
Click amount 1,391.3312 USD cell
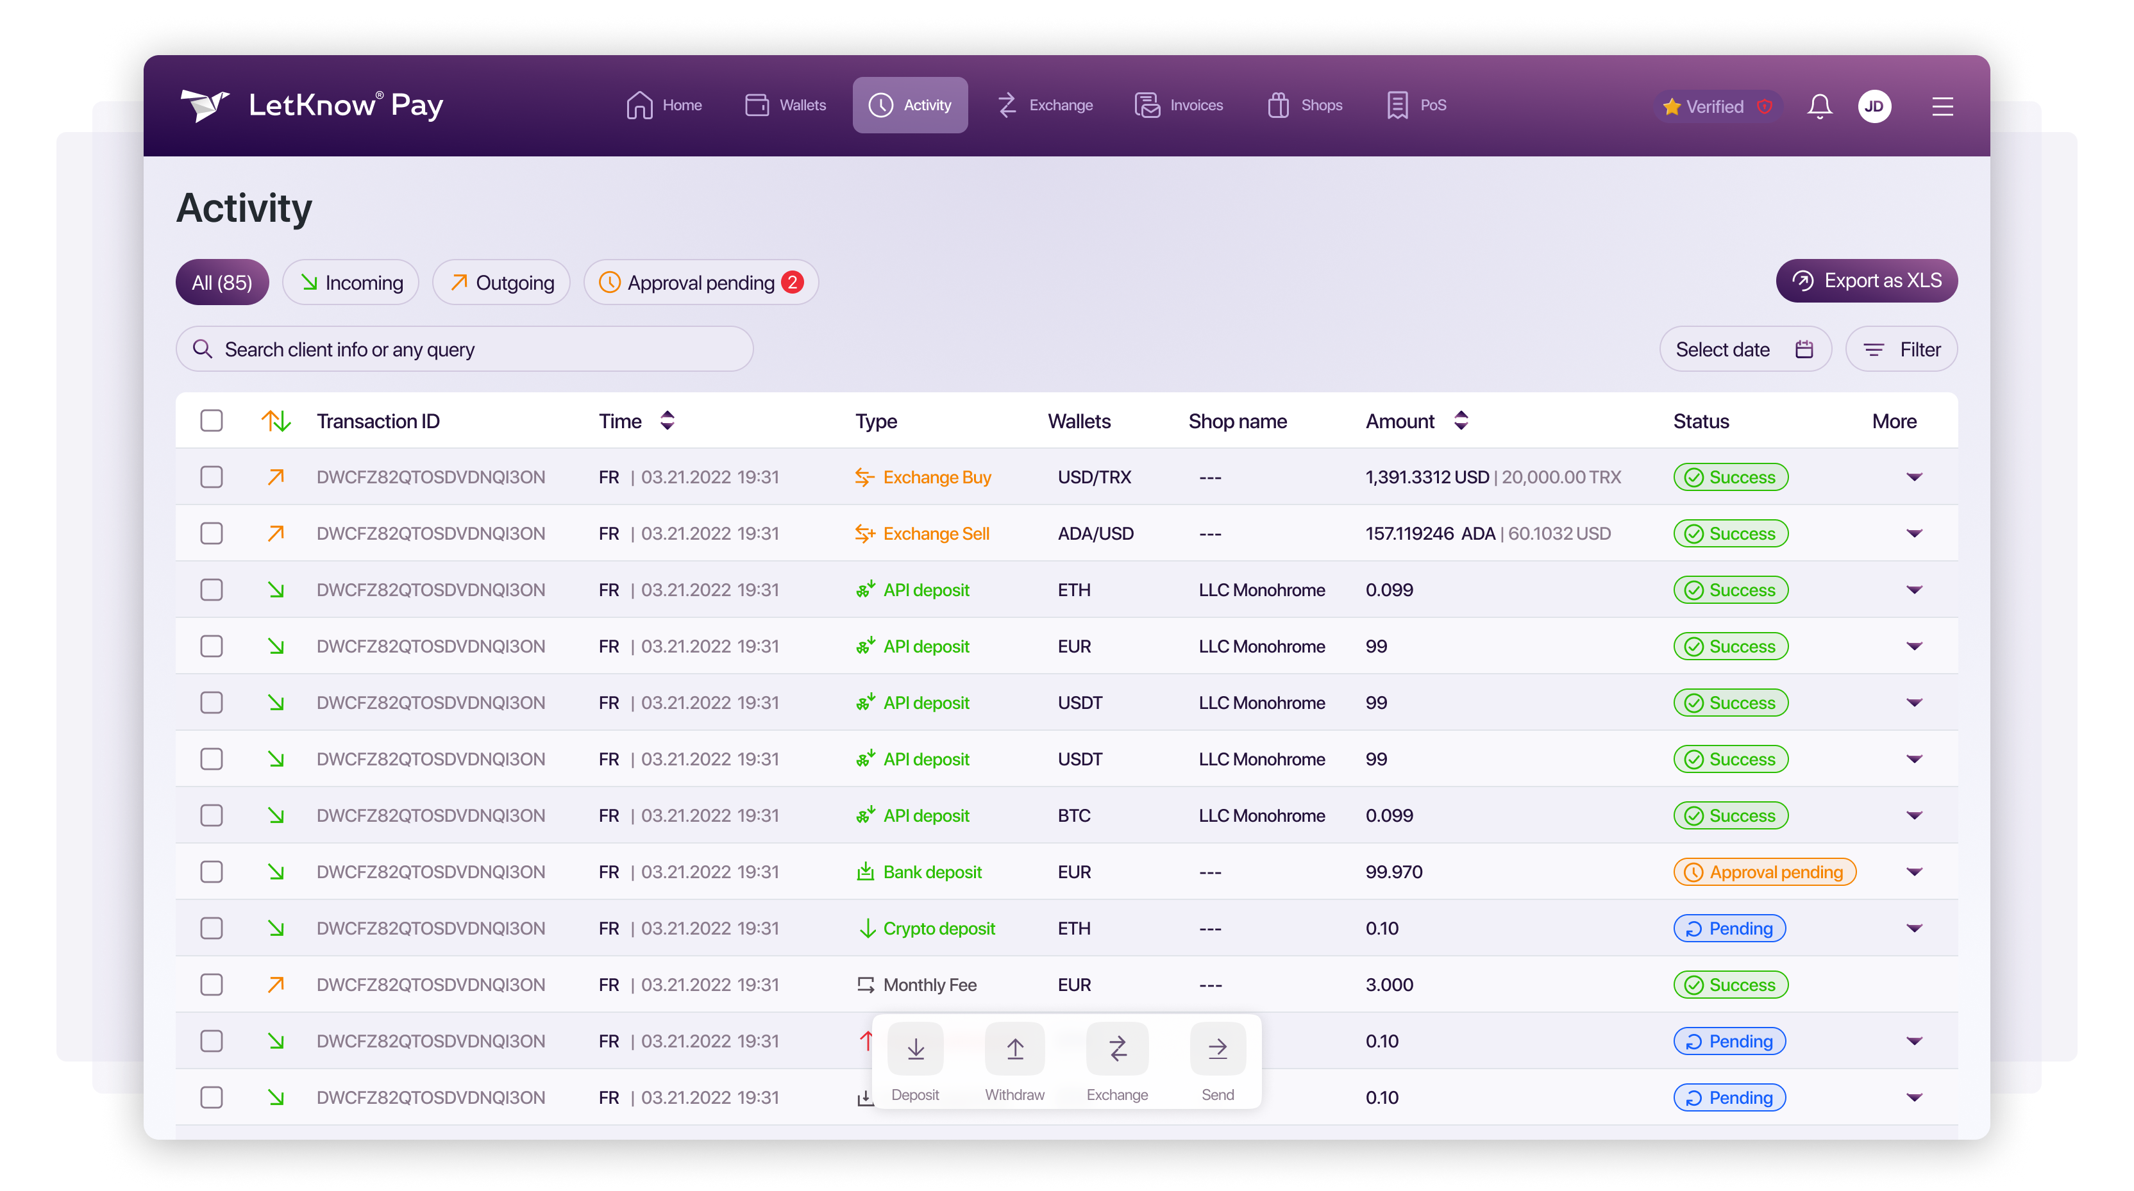point(1427,477)
